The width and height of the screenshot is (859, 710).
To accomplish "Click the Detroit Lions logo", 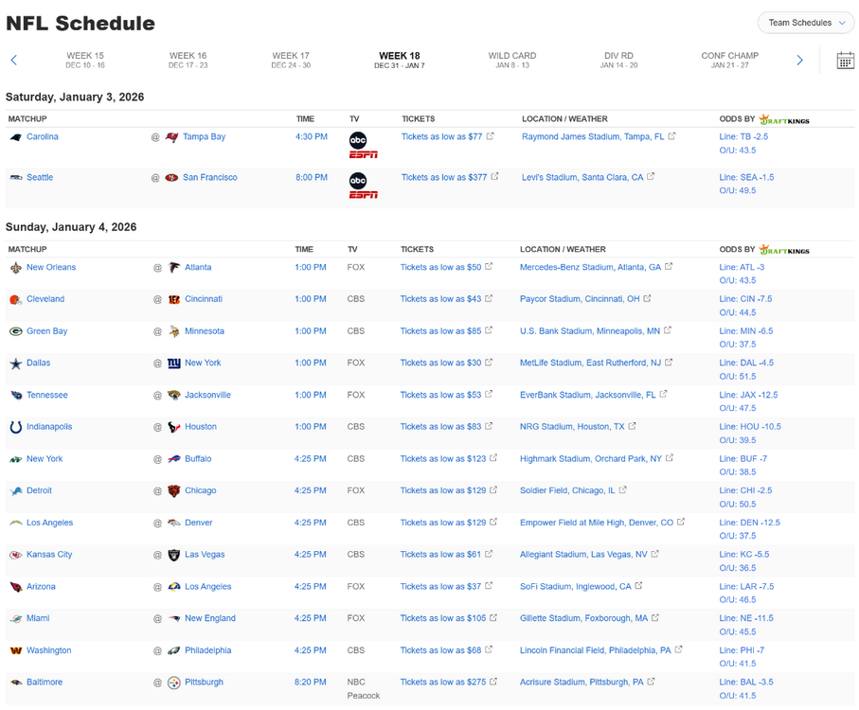I will (16, 491).
